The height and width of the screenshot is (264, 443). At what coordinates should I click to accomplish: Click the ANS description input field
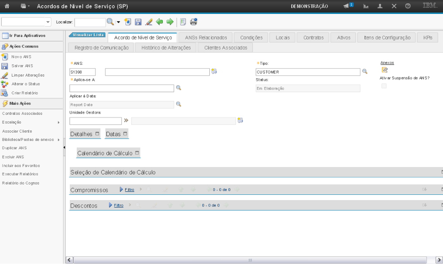pos(157,72)
